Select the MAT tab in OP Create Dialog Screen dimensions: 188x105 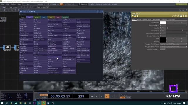51,17
